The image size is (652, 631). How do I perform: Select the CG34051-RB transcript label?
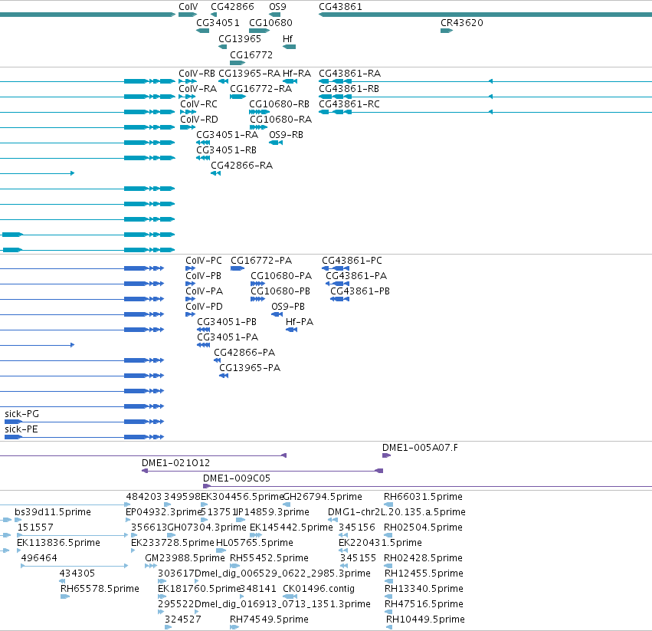tap(226, 150)
